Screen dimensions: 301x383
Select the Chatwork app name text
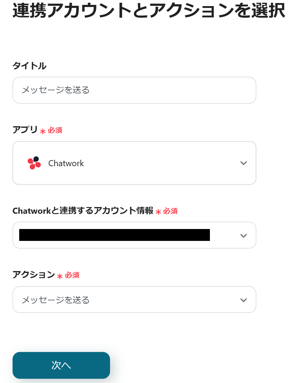(x=66, y=163)
